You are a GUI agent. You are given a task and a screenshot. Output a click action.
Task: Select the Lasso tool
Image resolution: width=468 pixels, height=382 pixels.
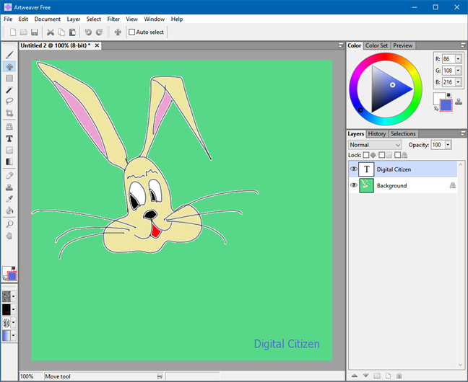pos(9,102)
